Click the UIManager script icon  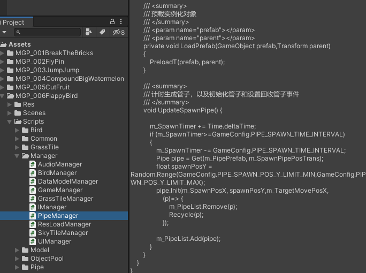[x=33, y=241]
